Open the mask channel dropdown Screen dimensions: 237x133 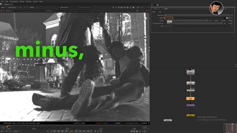(186, 21)
